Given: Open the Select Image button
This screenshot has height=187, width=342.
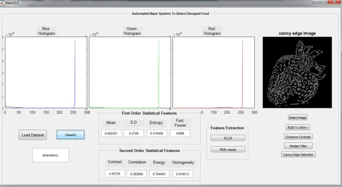Looking at the screenshot, I should (297, 117).
